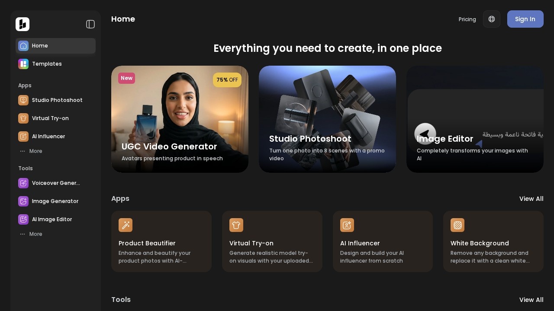Click "Completely transforms your images with AI" text
This screenshot has width=554, height=311.
[472, 155]
